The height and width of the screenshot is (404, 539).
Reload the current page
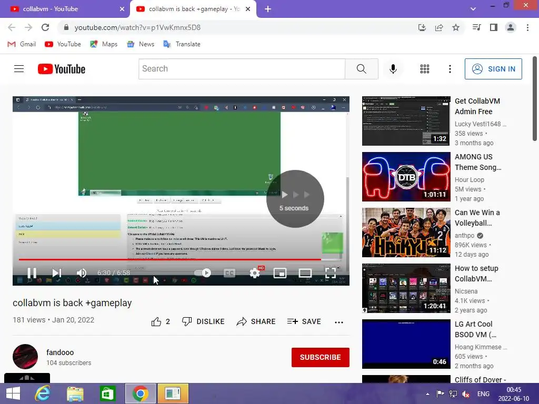point(45,27)
